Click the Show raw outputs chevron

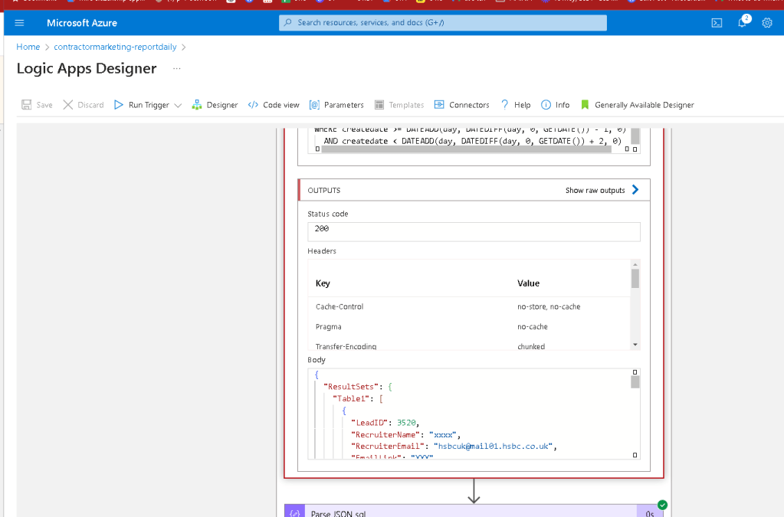click(x=635, y=190)
